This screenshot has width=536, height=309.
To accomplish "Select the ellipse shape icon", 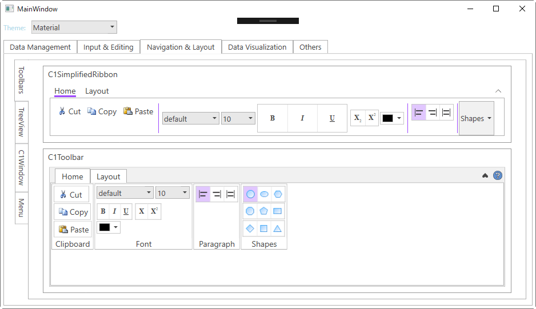I will pyautogui.click(x=264, y=194).
